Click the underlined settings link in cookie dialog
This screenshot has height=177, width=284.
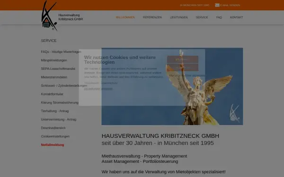click(x=98, y=89)
